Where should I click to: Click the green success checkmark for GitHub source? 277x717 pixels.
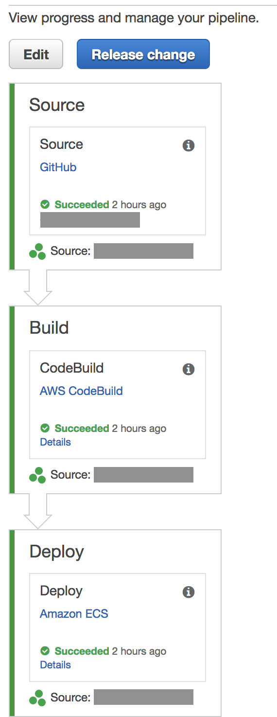point(45,205)
